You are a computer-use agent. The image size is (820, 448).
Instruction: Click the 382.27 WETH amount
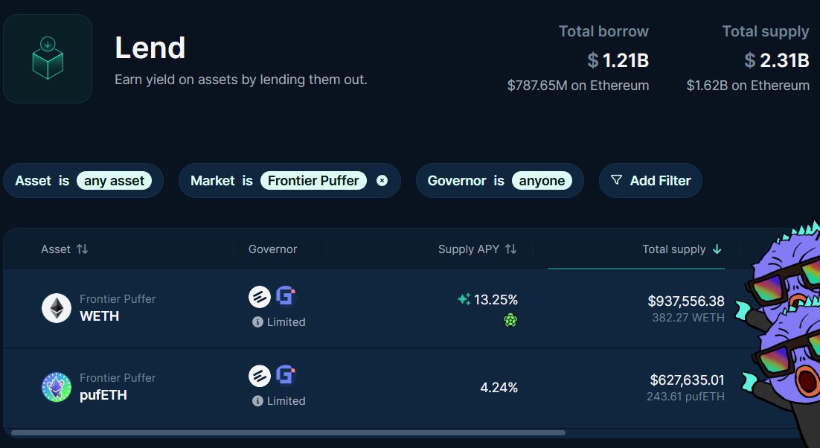tap(688, 317)
